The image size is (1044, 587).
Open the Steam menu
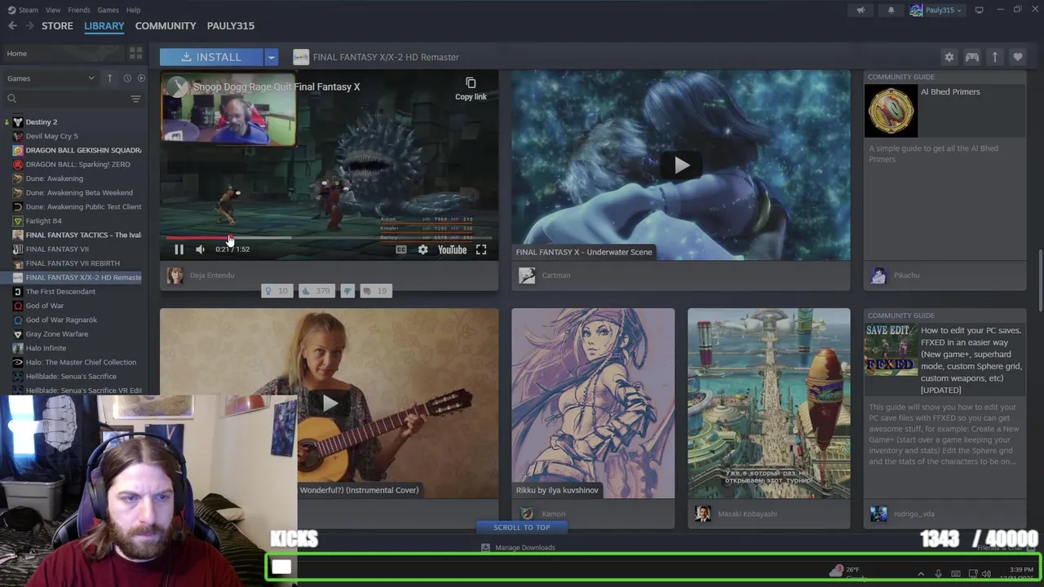pos(22,10)
